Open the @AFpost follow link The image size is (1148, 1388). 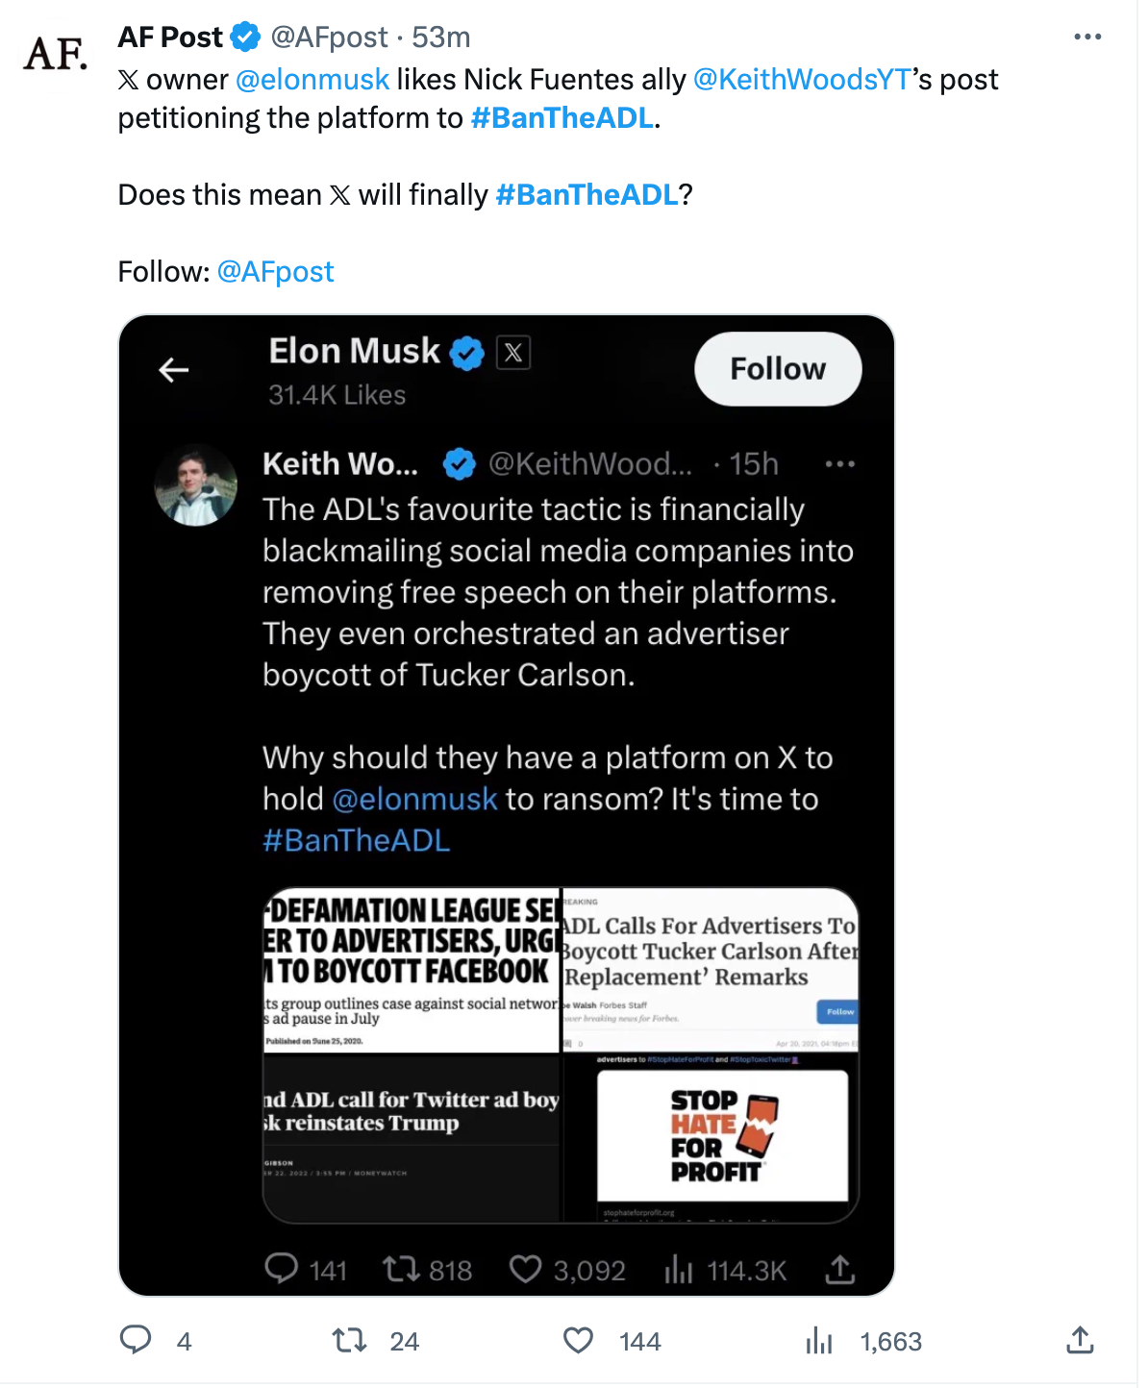tap(275, 271)
